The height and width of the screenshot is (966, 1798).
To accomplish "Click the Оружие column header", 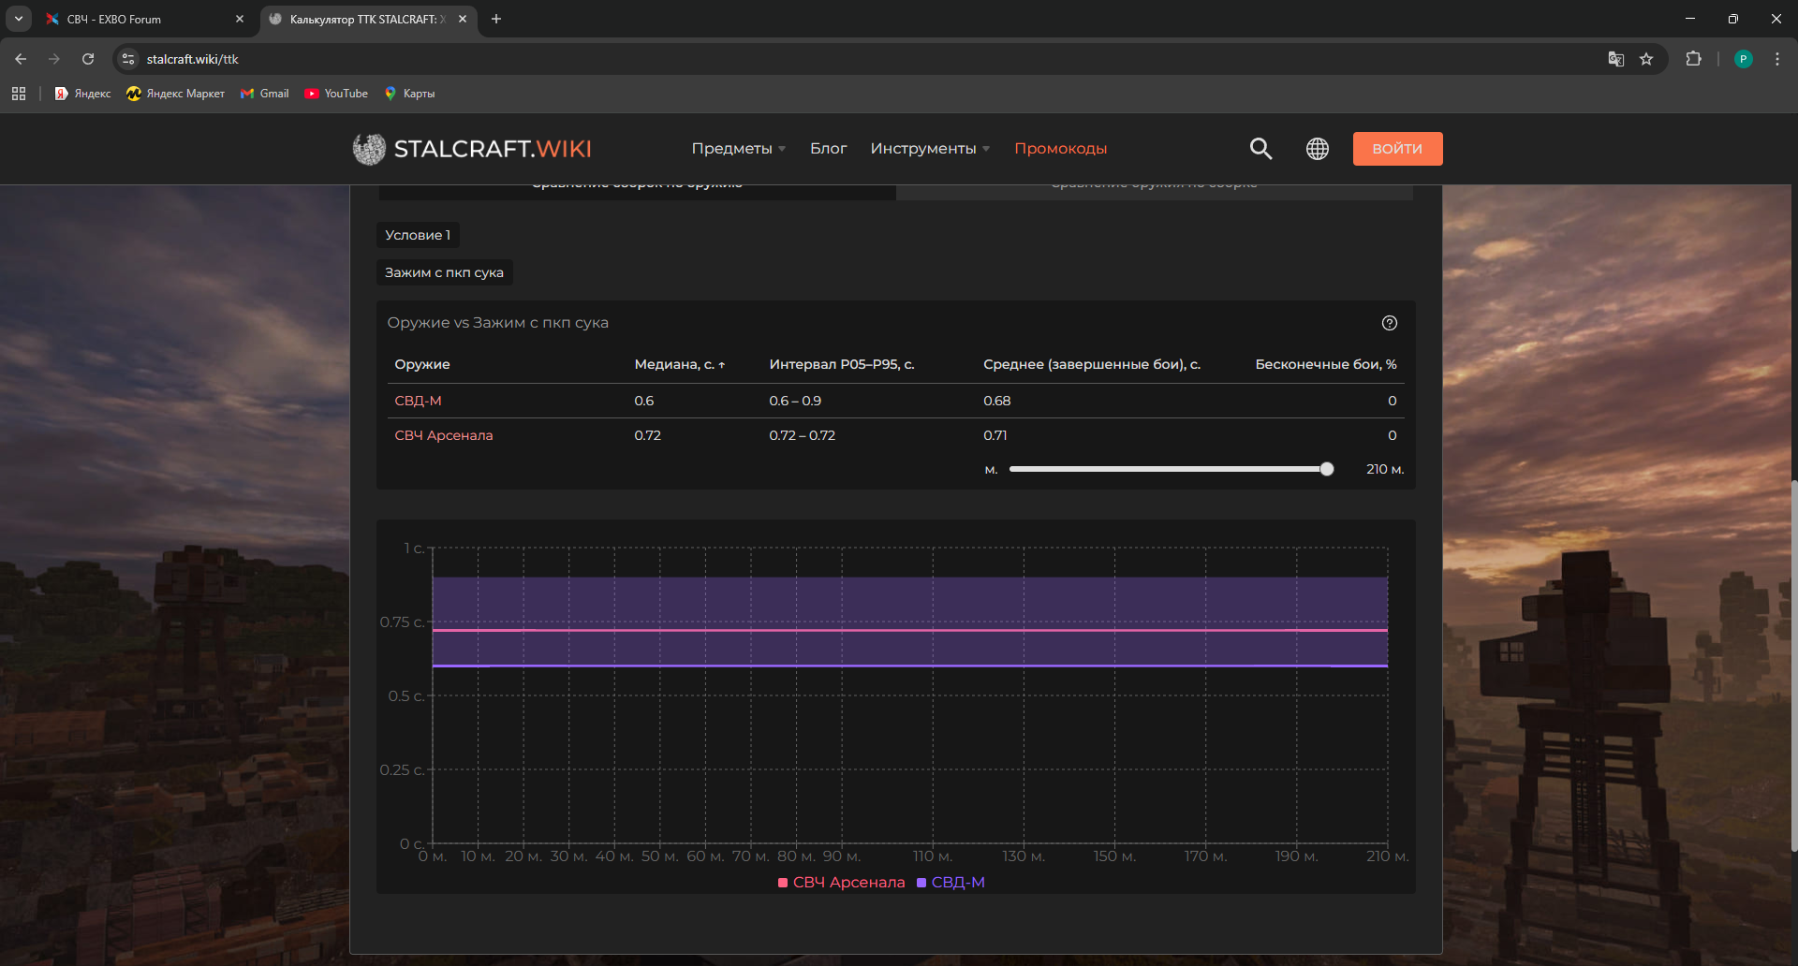I will pos(422,364).
